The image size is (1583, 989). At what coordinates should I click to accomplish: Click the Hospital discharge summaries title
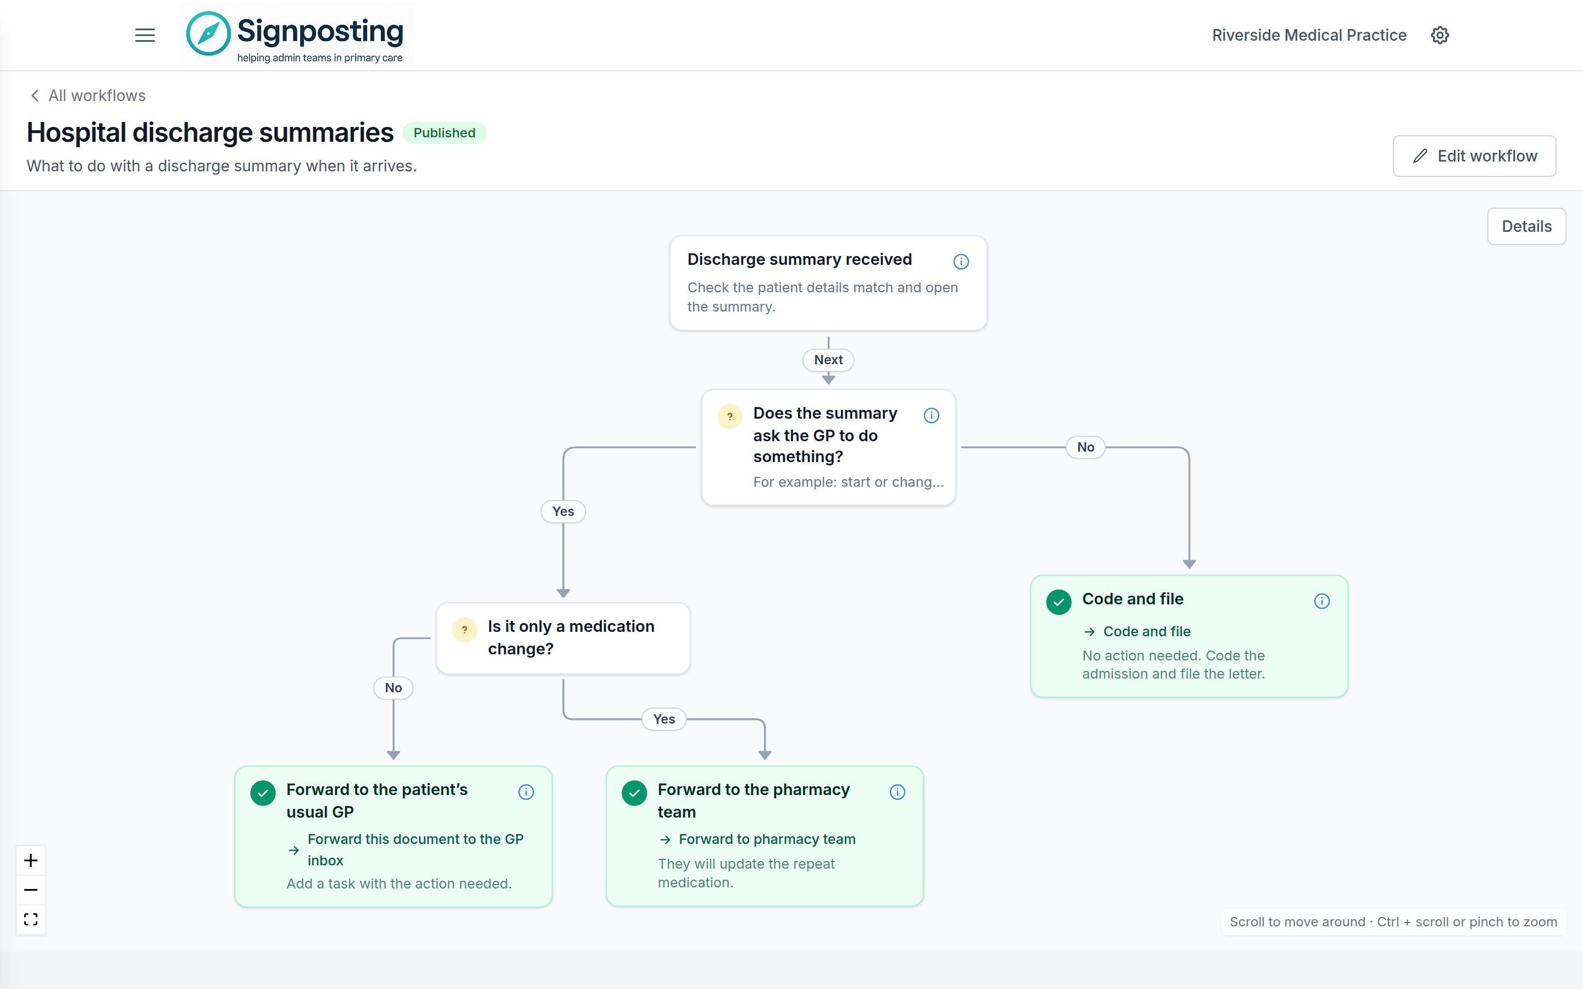(210, 132)
